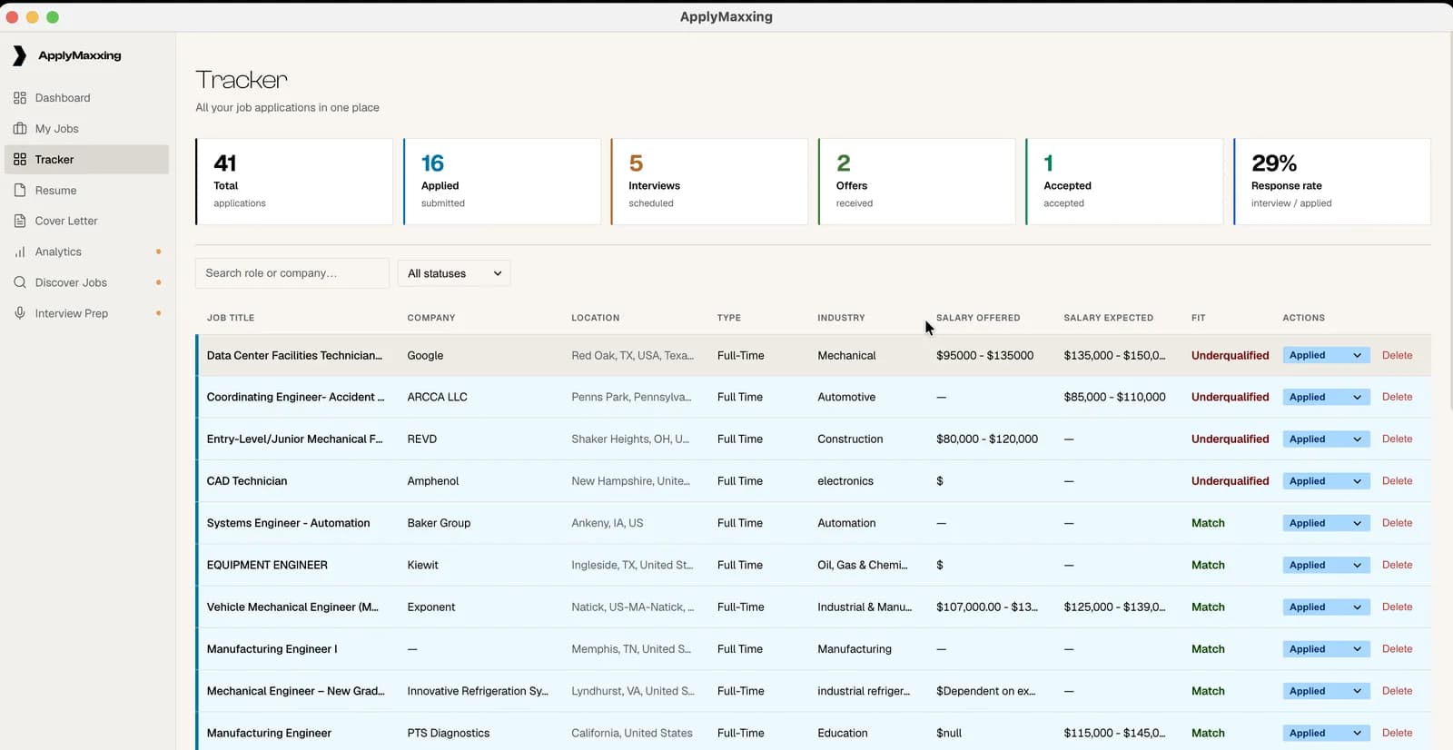Delete the Amphenol CAD Technician application
This screenshot has height=750, width=1453.
click(1397, 481)
